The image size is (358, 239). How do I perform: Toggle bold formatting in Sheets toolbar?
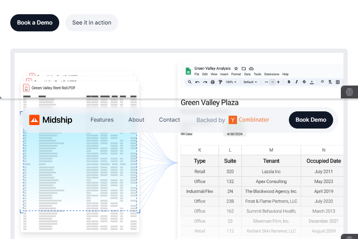click(289, 82)
